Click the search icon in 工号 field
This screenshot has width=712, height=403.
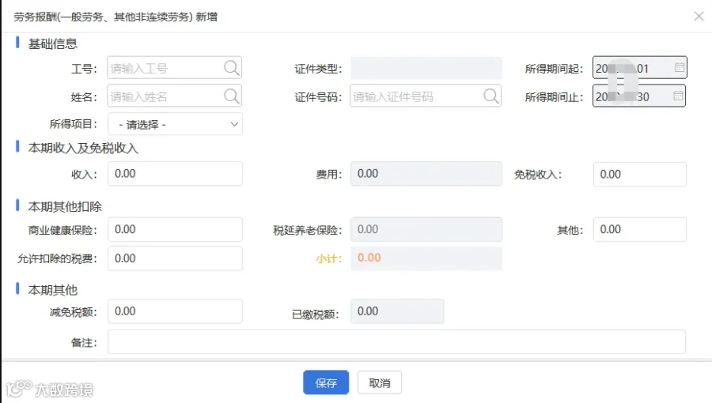[231, 68]
